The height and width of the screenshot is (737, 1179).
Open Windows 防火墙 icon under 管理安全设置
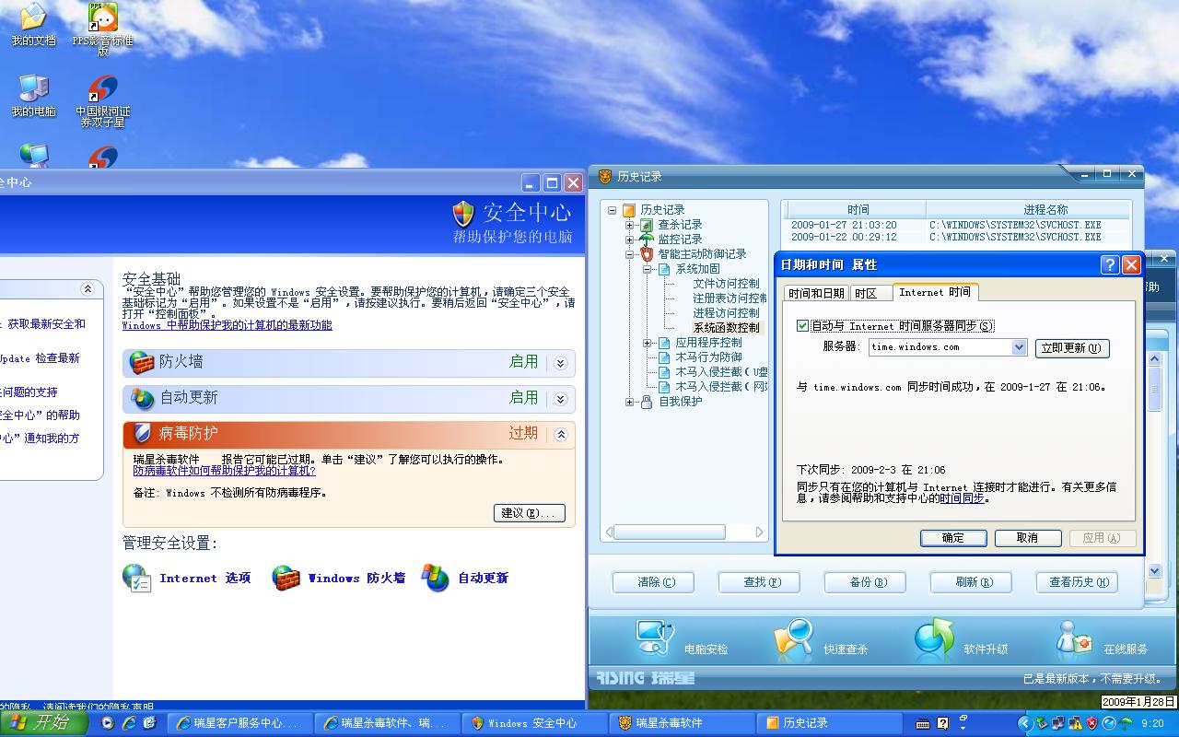point(286,578)
